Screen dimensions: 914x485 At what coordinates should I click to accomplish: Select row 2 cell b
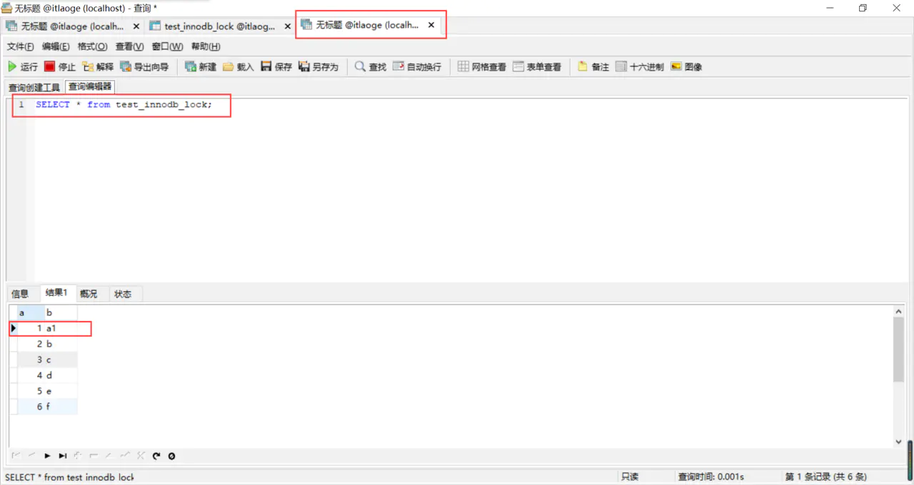click(x=60, y=344)
